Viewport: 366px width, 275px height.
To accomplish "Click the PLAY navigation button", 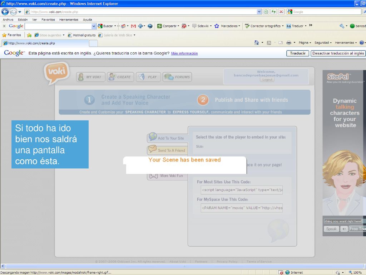I will click(x=148, y=77).
